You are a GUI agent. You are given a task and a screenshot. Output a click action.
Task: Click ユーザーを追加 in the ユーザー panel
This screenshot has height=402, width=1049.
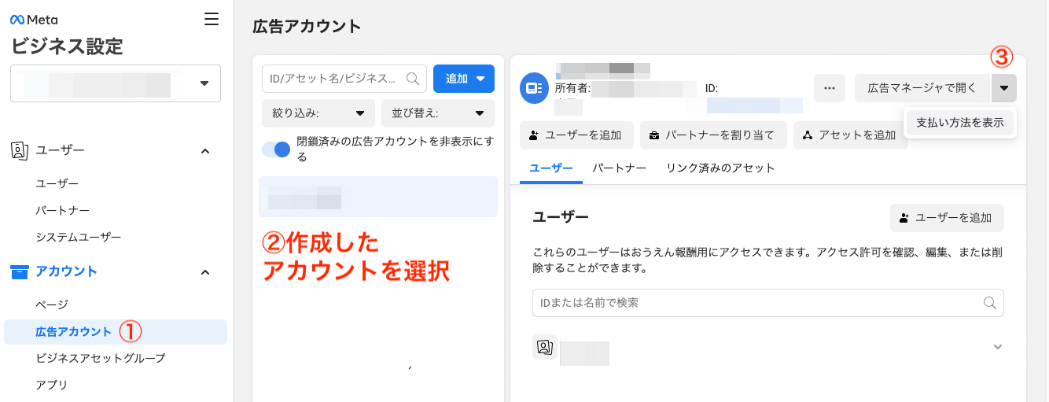coord(947,218)
